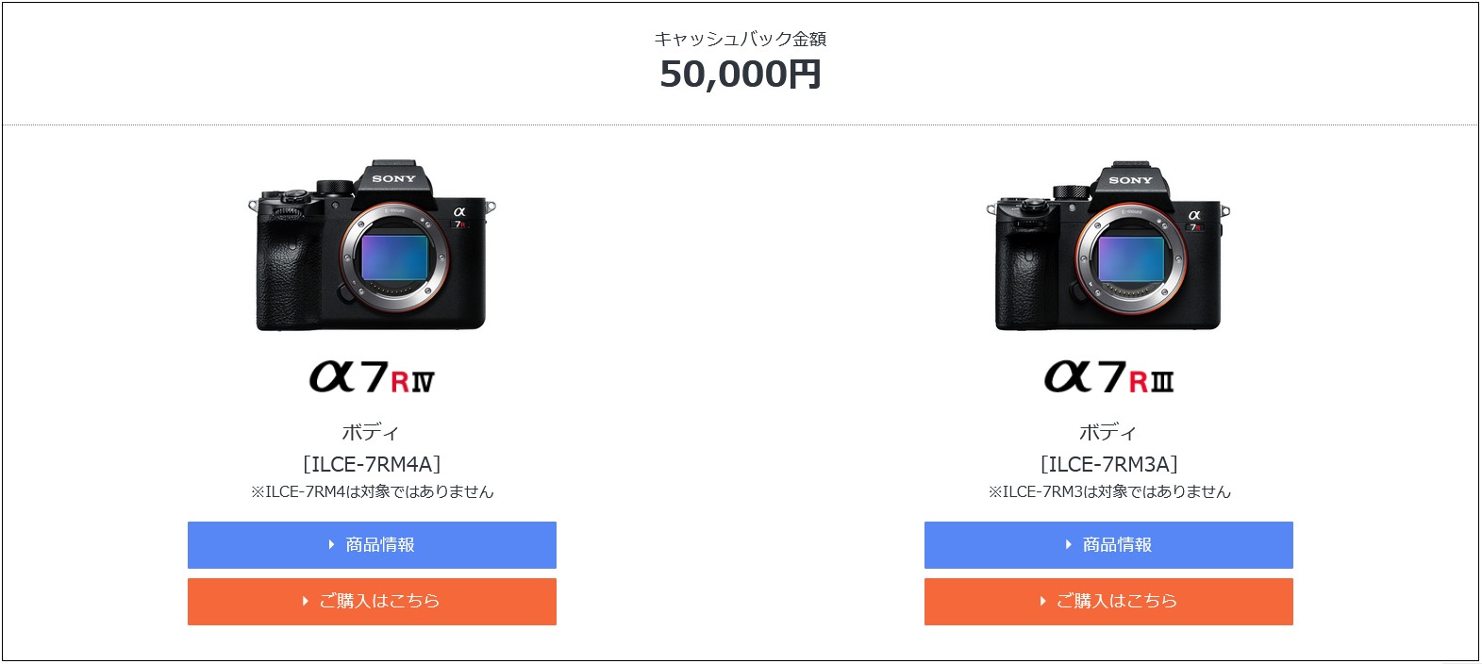The image size is (1482, 664).
Task: Click the [ILCE-7RM3A] model number text
Action: tap(1108, 464)
